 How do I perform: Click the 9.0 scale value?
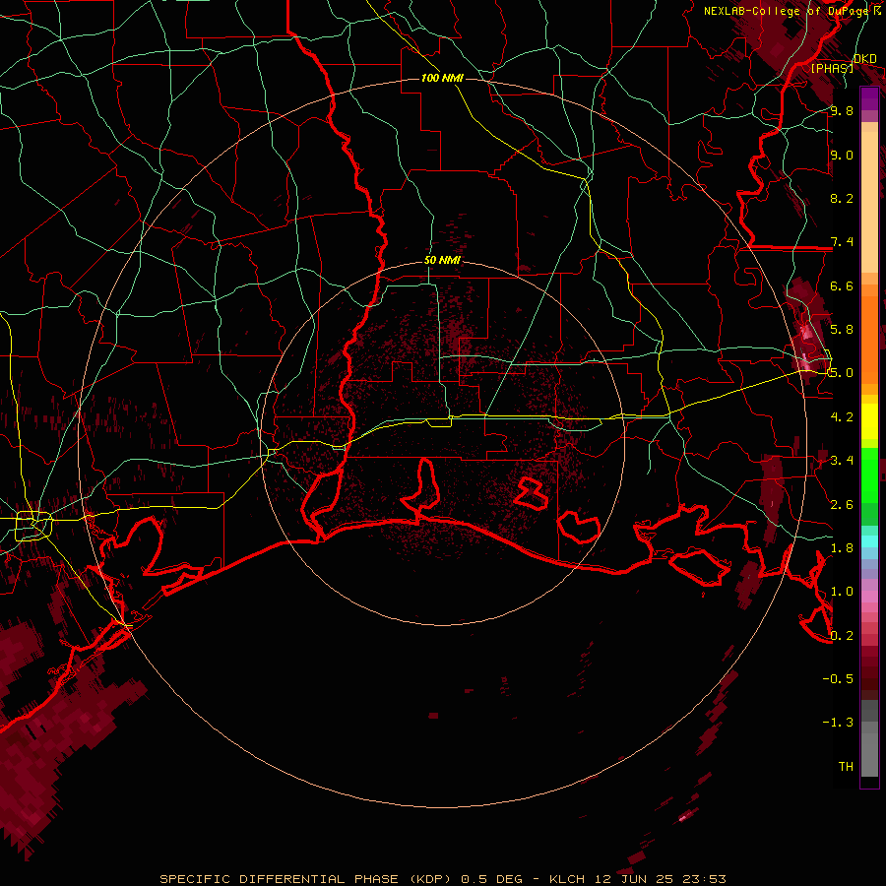842,155
